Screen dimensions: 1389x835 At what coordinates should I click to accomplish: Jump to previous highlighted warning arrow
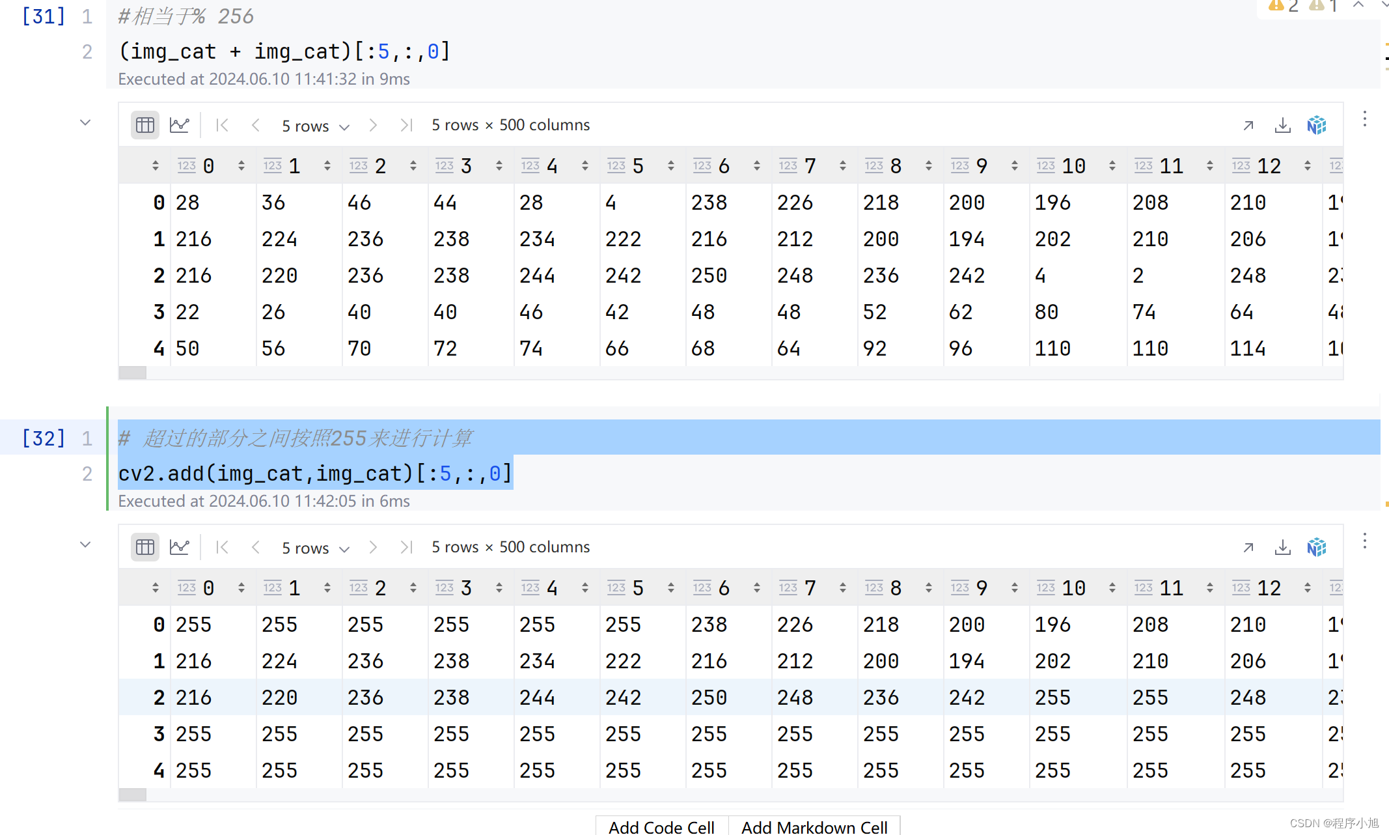pyautogui.click(x=1358, y=5)
